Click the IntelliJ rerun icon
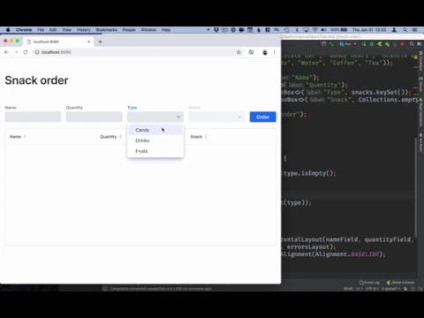 tap(364, 44)
